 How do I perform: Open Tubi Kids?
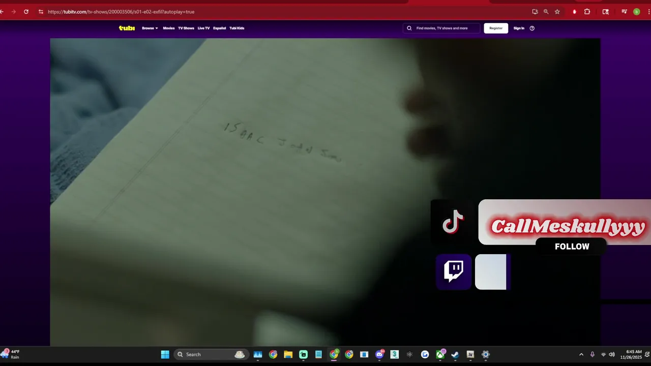[236, 28]
